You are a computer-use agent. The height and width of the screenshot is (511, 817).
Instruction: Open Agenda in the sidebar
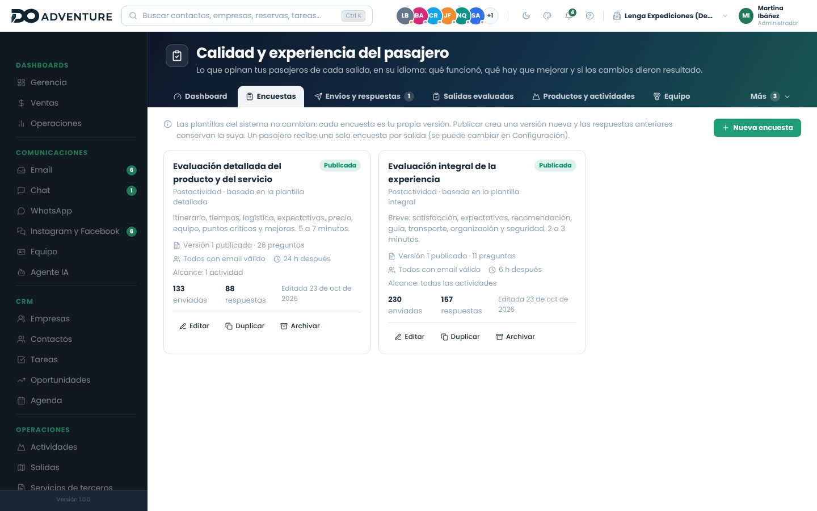coord(77,400)
